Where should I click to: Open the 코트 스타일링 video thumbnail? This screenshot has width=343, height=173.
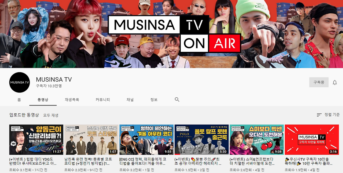click(91, 140)
